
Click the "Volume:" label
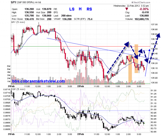pos(129,19)
